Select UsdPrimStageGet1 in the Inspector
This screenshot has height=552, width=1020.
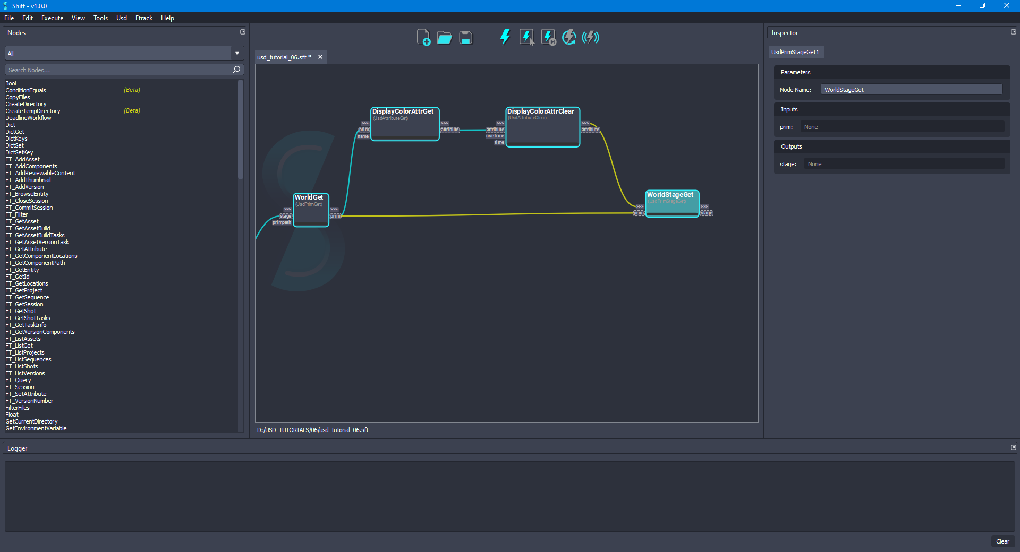(x=796, y=51)
